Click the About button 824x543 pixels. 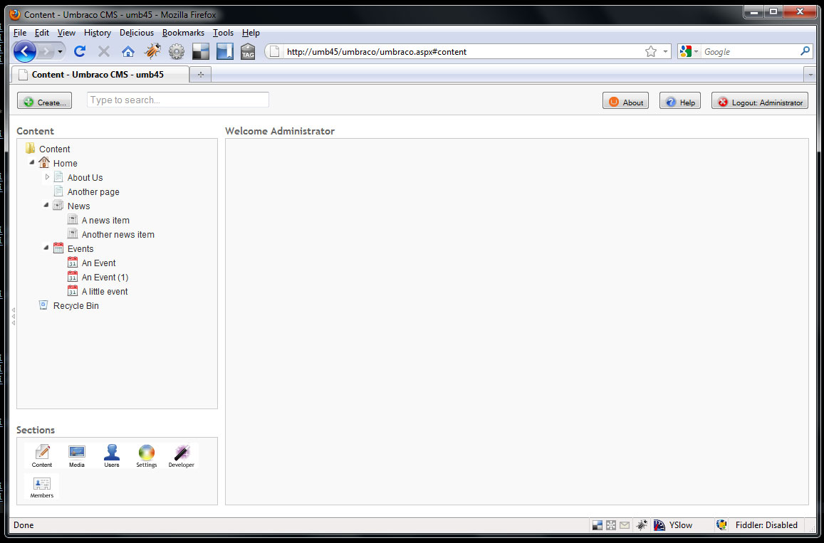point(625,101)
